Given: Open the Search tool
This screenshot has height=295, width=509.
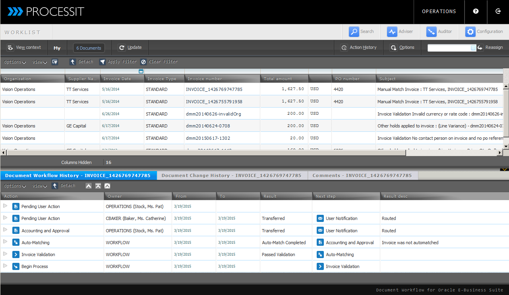Looking at the screenshot, I should tap(361, 32).
